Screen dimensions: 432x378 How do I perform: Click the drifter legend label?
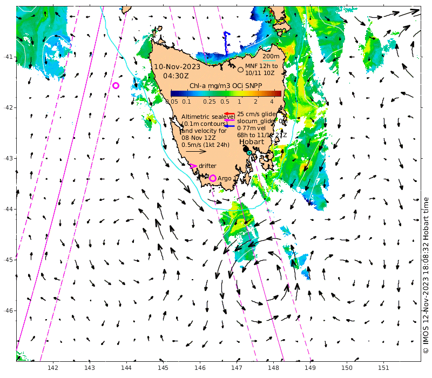[x=207, y=166]
